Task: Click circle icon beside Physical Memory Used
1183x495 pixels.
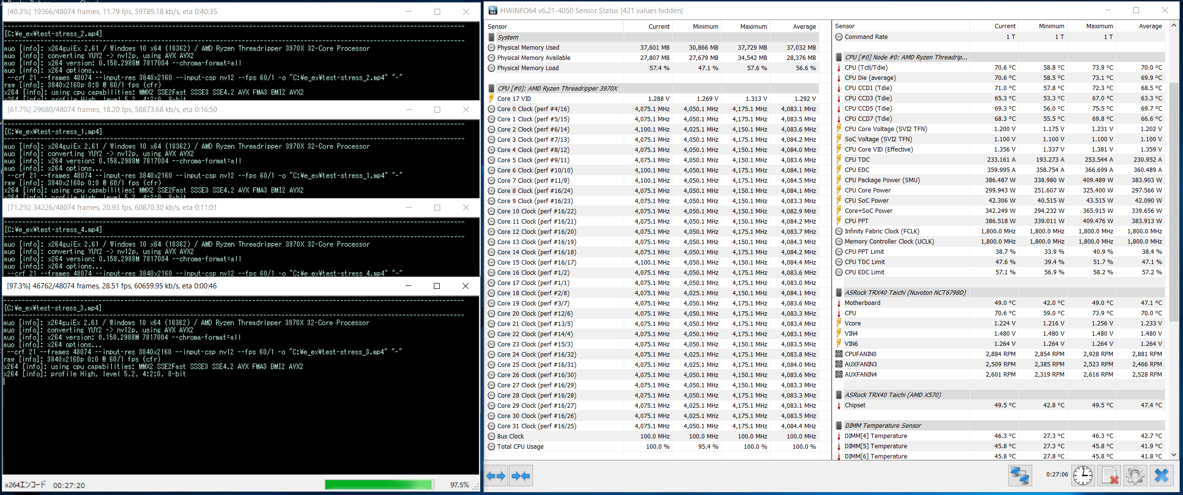Action: click(491, 47)
